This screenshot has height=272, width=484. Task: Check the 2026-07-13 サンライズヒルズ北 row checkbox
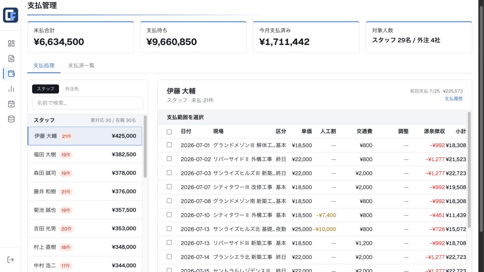[169, 228]
